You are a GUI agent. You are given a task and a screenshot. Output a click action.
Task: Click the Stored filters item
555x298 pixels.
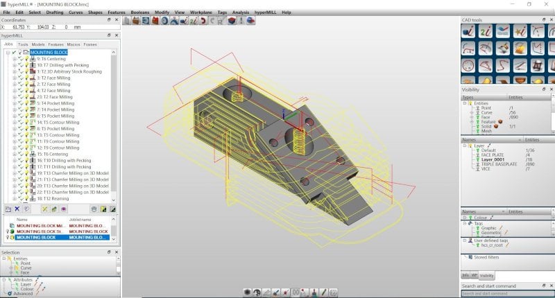(x=486, y=257)
